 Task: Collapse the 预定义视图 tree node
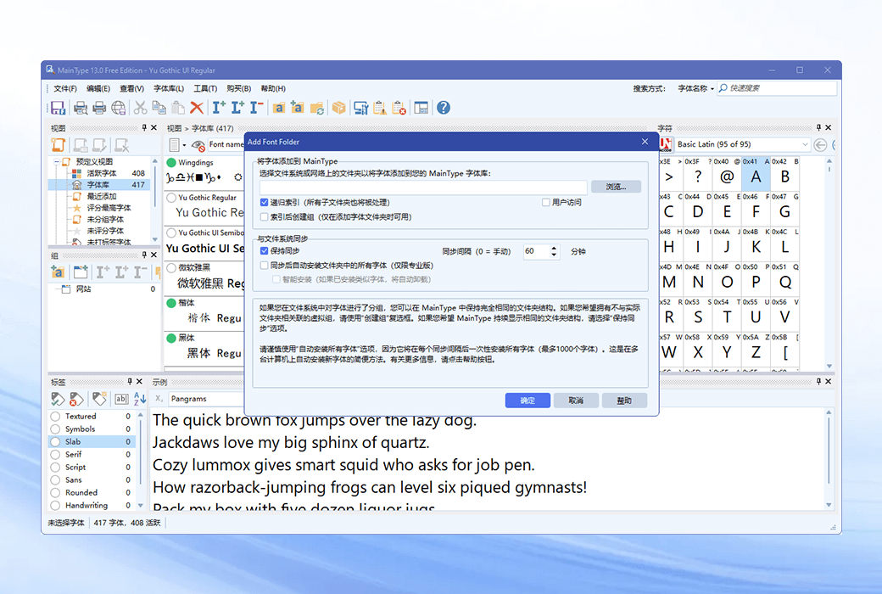(56, 162)
